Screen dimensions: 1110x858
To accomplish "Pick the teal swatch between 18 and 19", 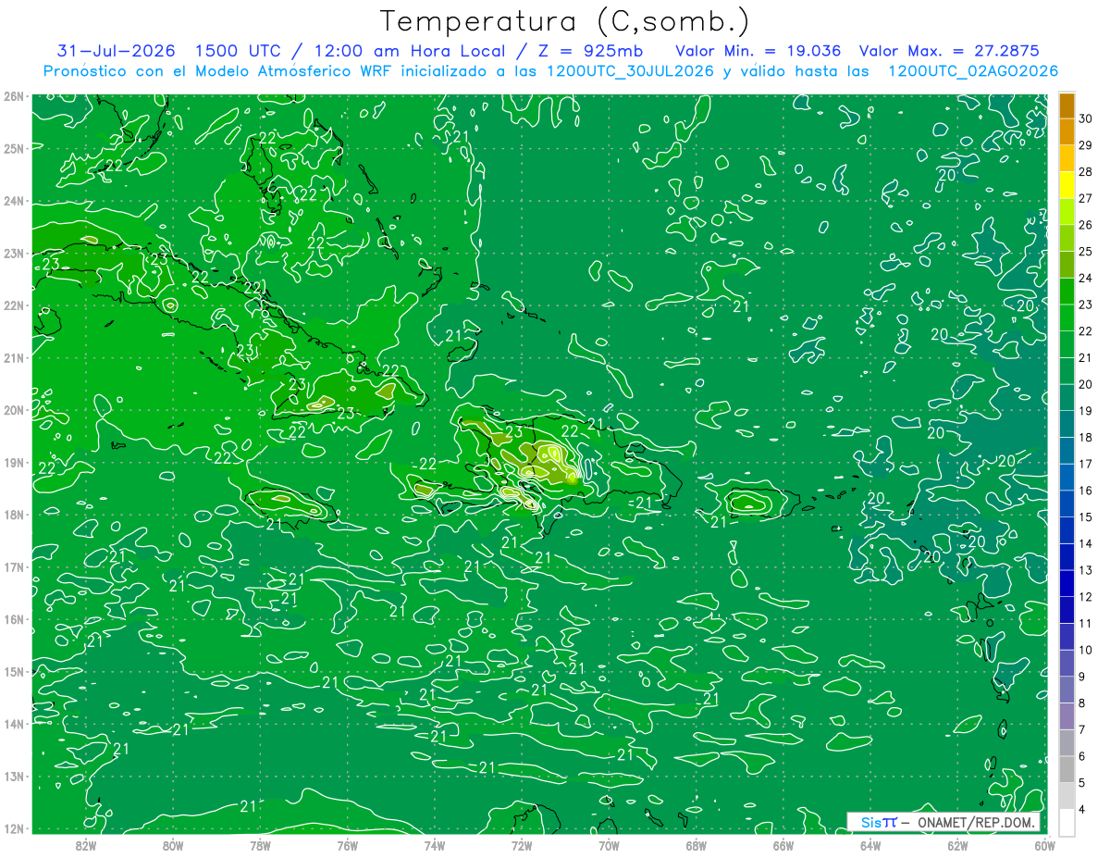I will tap(1067, 424).
